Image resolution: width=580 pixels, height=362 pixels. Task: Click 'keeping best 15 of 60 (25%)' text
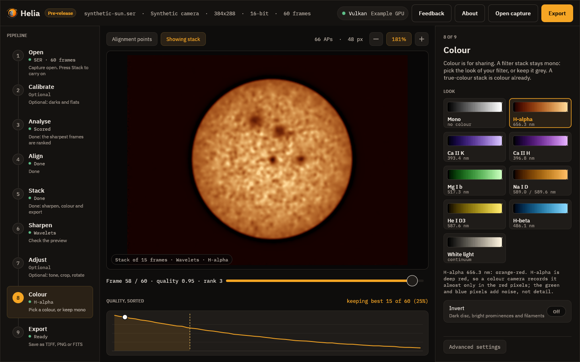[x=387, y=301]
